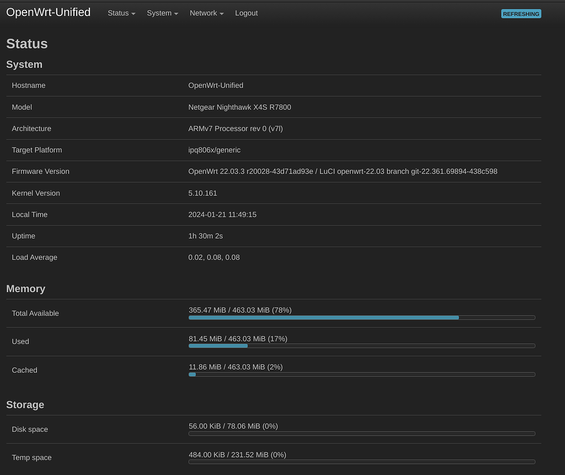Click the Cached memory progress bar
Image resolution: width=565 pixels, height=475 pixels.
[x=361, y=375]
